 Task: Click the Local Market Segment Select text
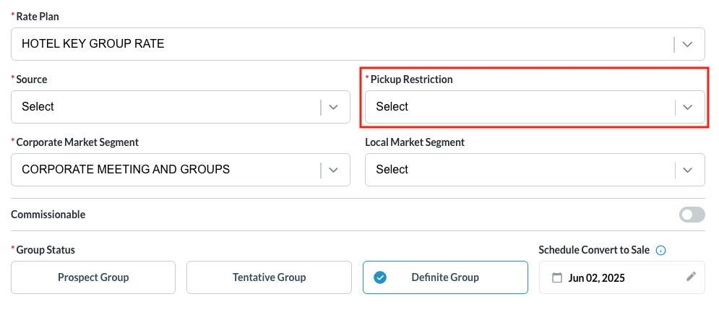point(392,170)
